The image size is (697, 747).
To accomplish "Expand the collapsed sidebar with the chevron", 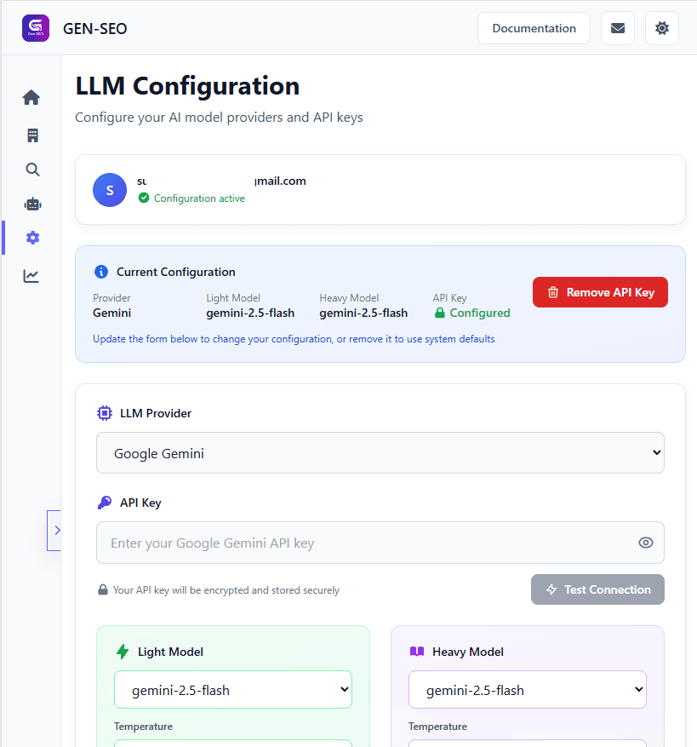I will [x=55, y=530].
